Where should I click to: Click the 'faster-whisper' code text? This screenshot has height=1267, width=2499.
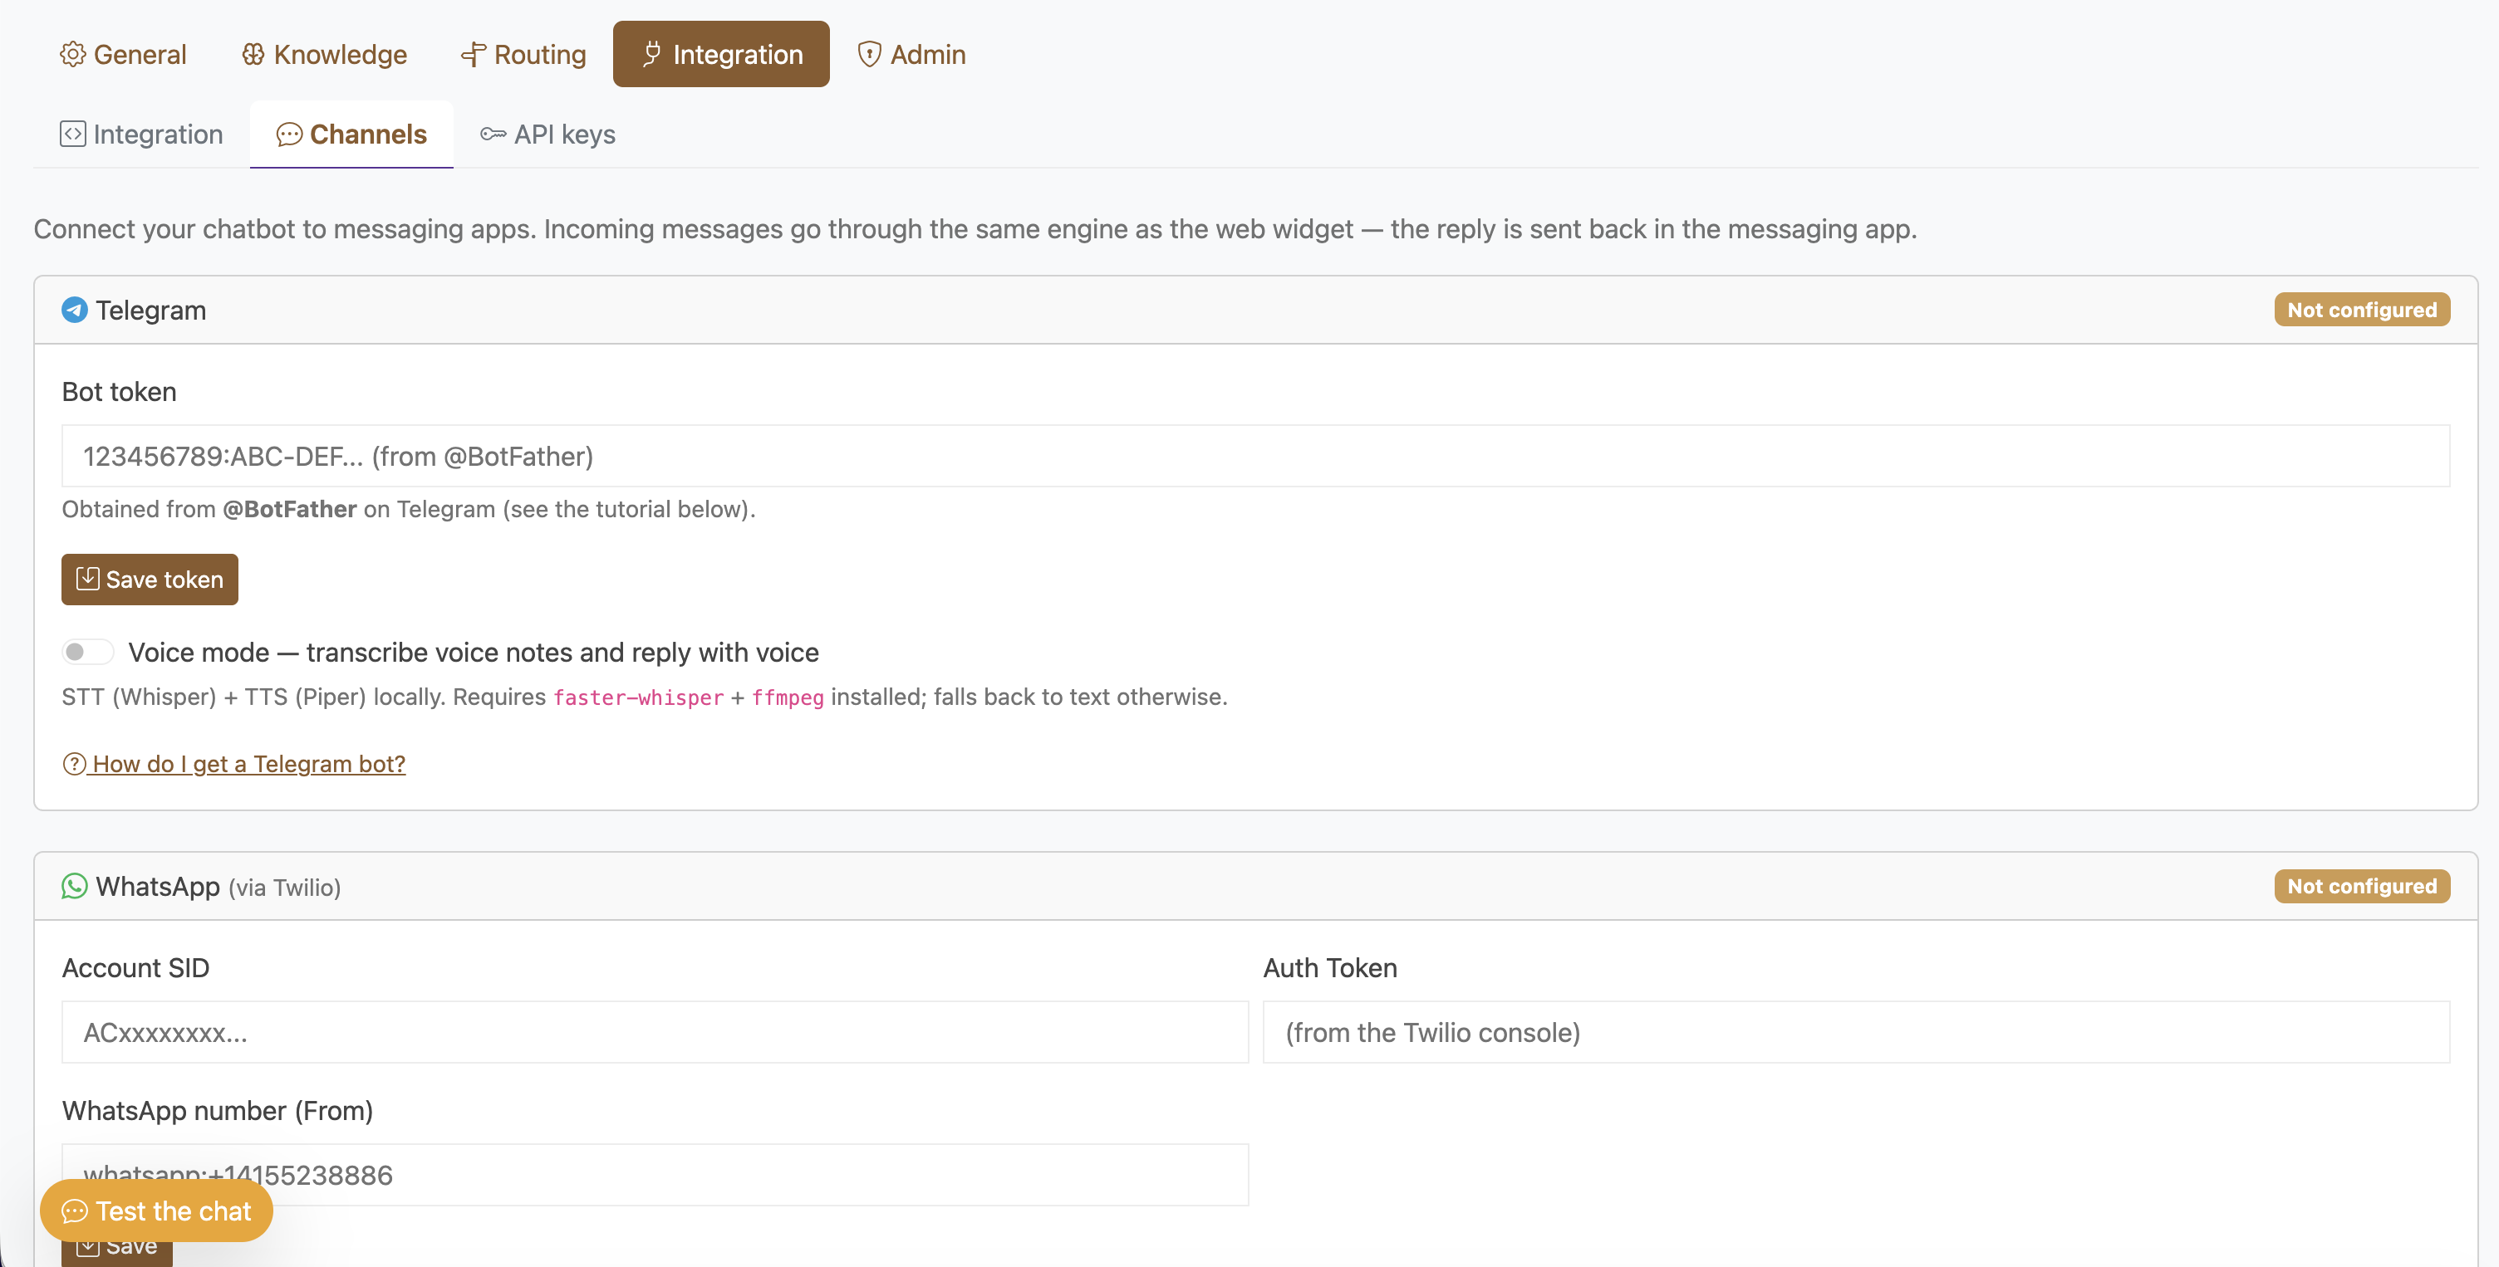[638, 697]
